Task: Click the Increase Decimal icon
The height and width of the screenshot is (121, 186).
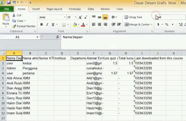Action: (x=180, y=25)
